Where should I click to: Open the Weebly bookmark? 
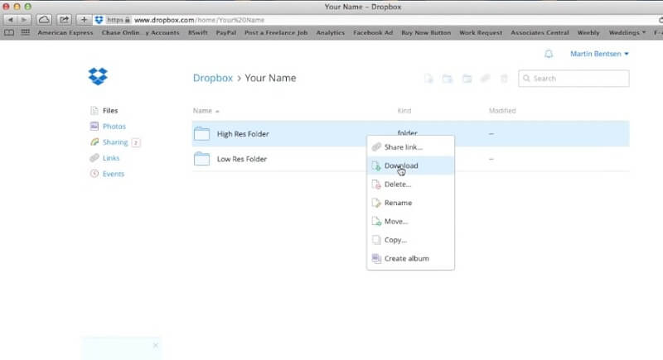[588, 32]
